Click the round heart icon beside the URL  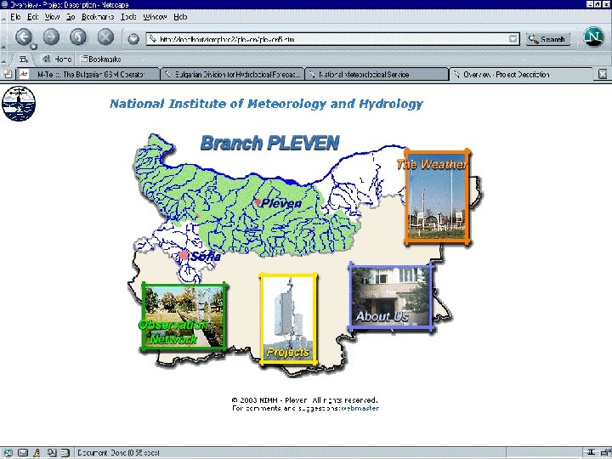(133, 38)
